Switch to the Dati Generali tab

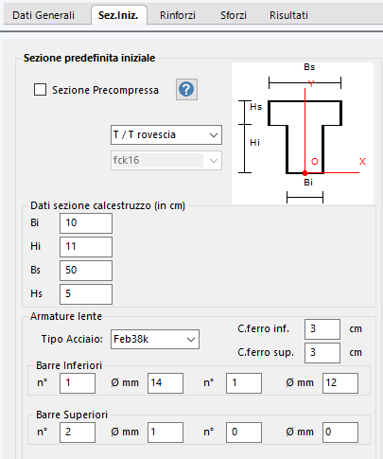pos(44,15)
